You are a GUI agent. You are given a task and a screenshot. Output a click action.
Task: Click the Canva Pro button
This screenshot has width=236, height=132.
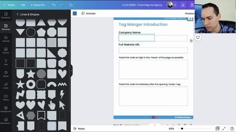click(38, 5)
